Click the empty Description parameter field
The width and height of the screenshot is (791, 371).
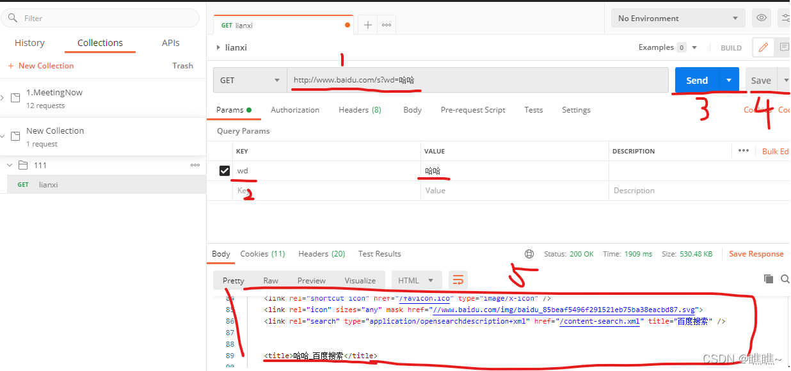pyautogui.click(x=699, y=191)
